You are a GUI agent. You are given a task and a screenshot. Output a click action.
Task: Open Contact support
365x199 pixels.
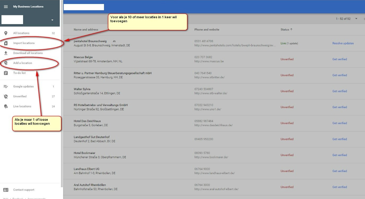pyautogui.click(x=24, y=190)
